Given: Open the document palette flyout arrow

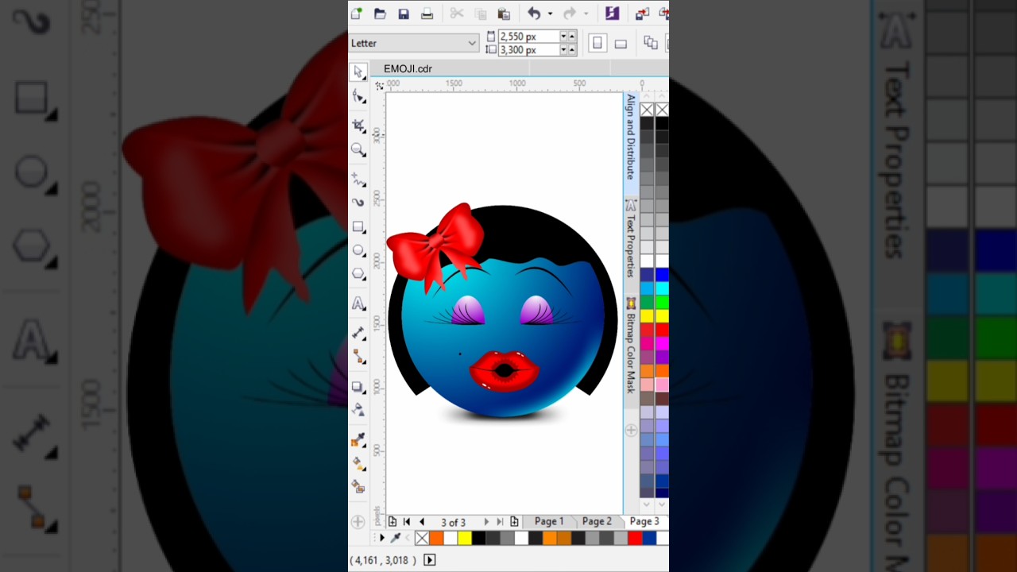Looking at the screenshot, I should (x=382, y=538).
